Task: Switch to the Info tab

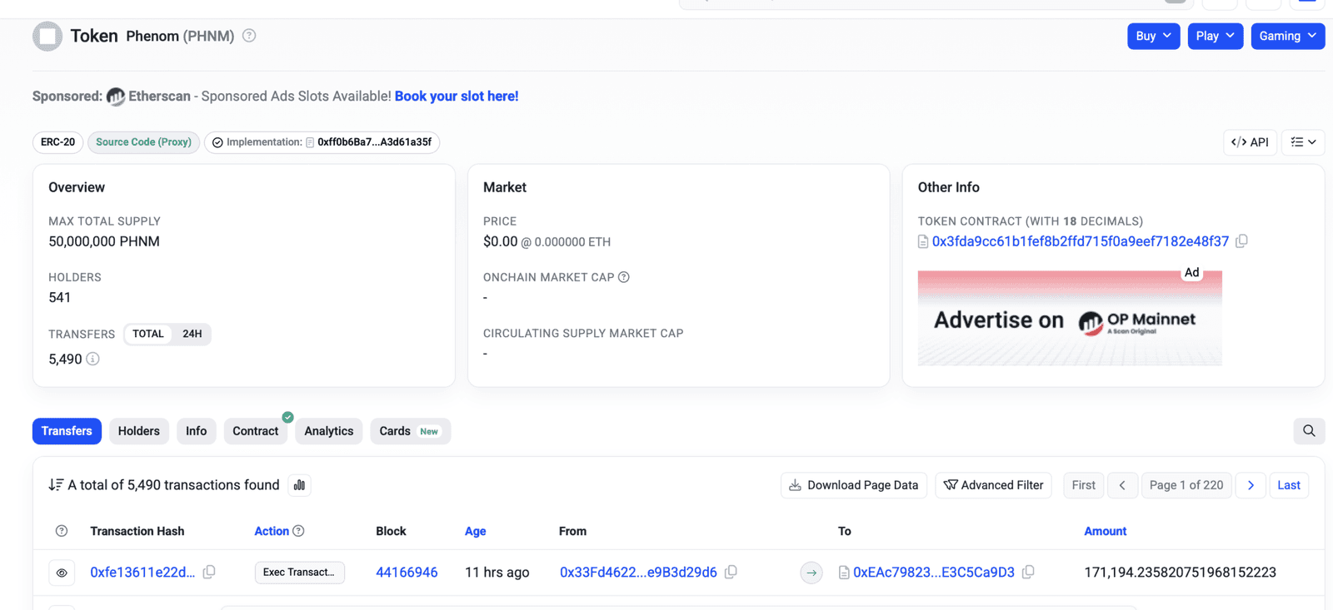Action: click(197, 431)
